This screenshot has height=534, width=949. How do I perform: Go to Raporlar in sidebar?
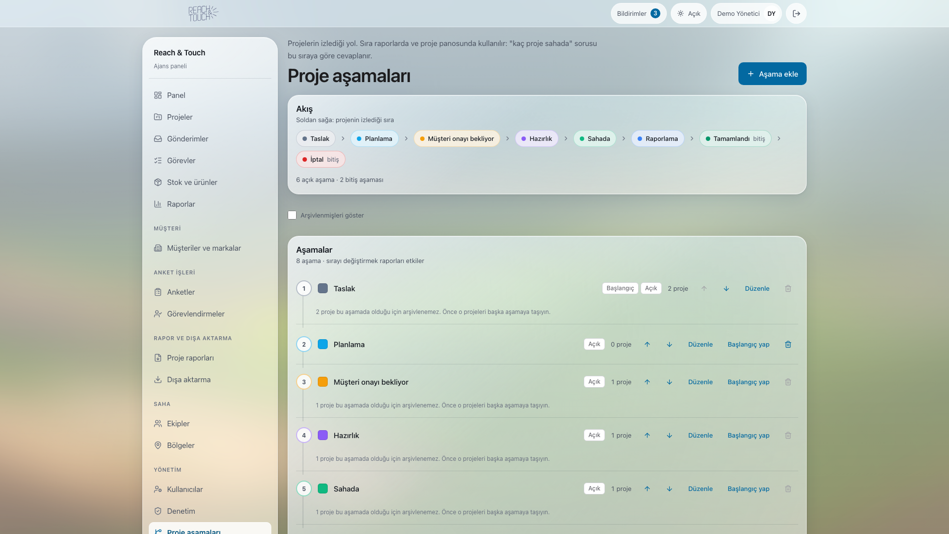210,204
